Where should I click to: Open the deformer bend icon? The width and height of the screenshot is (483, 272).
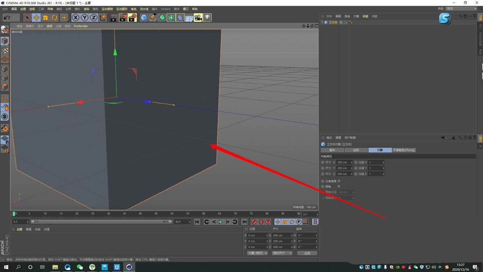point(180,18)
